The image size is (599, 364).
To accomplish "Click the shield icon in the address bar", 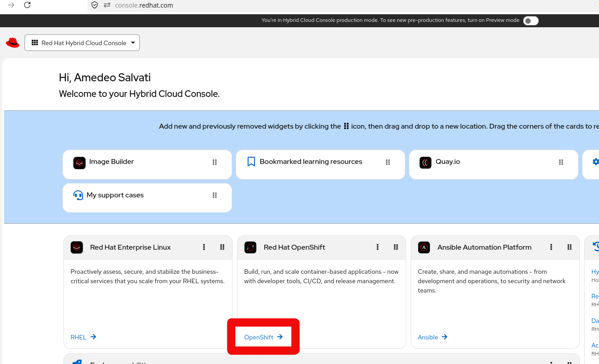I will [94, 5].
